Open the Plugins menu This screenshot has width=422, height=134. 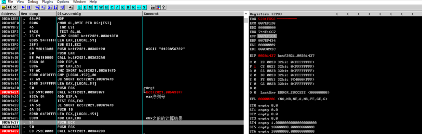click(47, 2)
